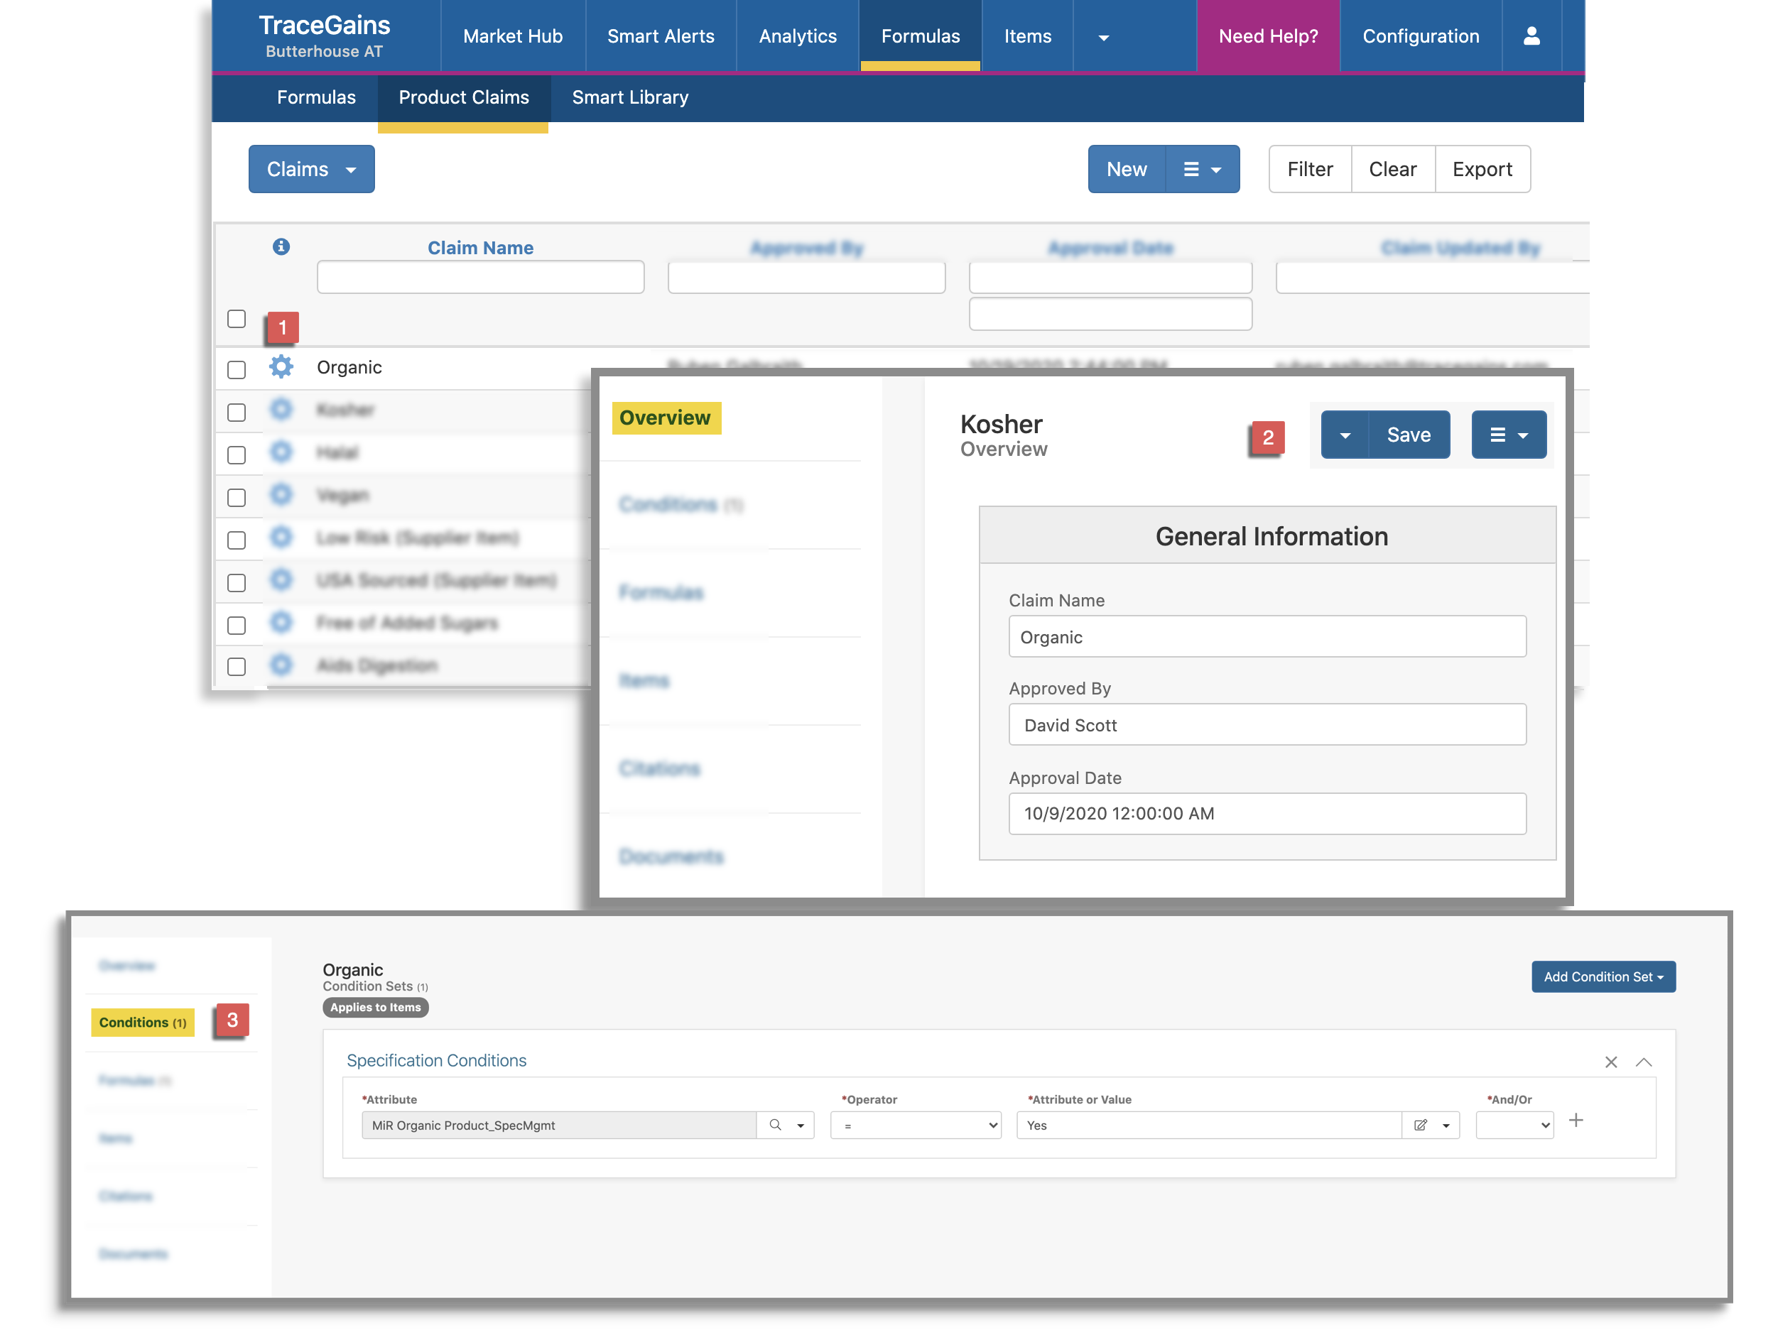
Task: Click the Claim Name filter input field
Action: 479,276
